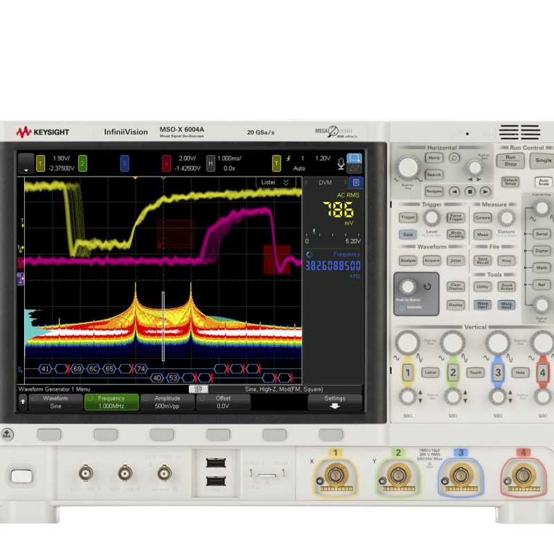Select the blue zoom box rectangle icon
This screenshot has height=554, width=554.
point(355,158)
